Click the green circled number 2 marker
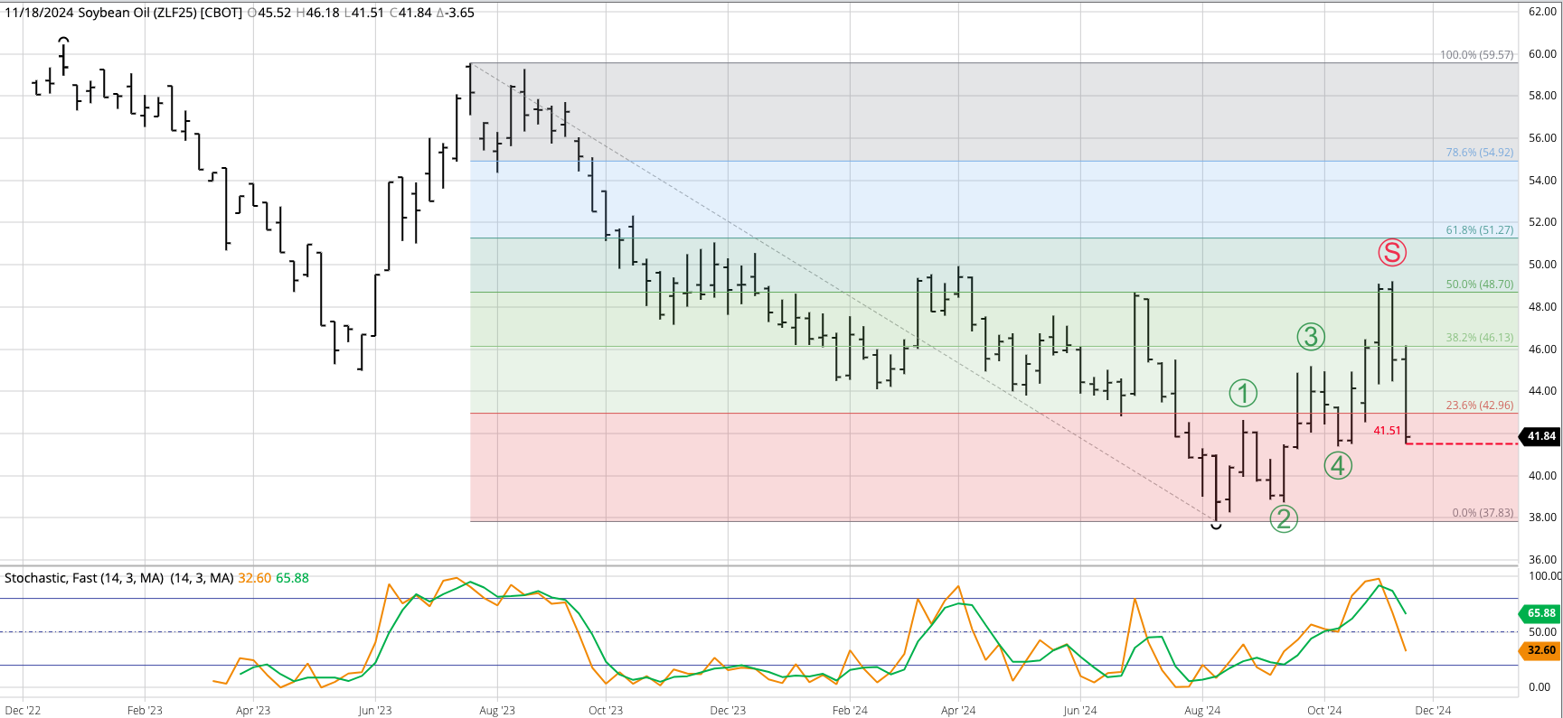Viewport: 1563px width, 718px height. (1284, 518)
